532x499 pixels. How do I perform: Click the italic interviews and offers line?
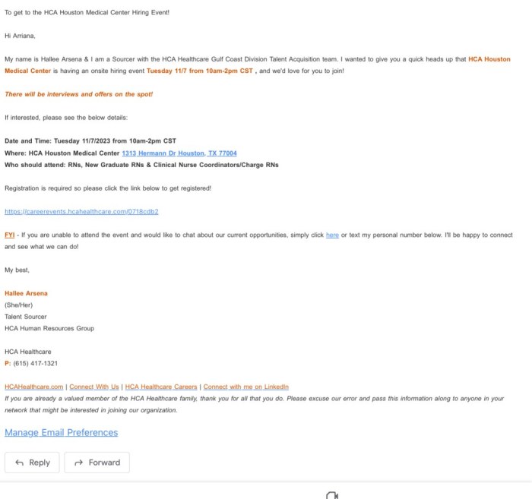pyautogui.click(x=79, y=94)
